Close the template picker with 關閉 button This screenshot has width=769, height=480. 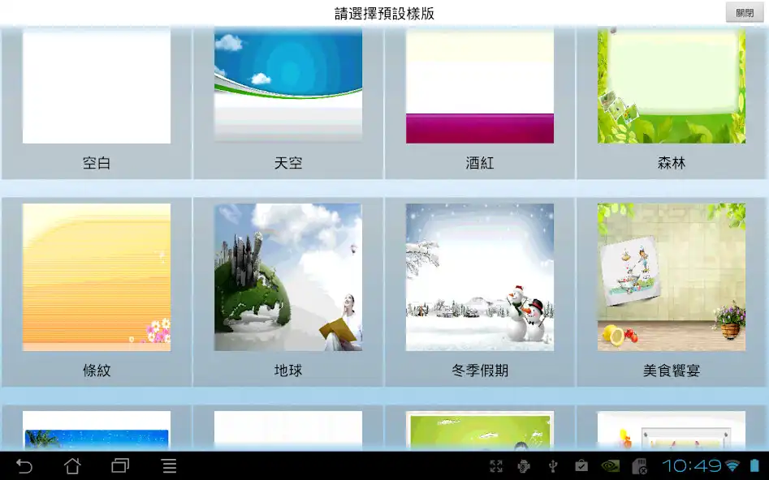coord(743,11)
